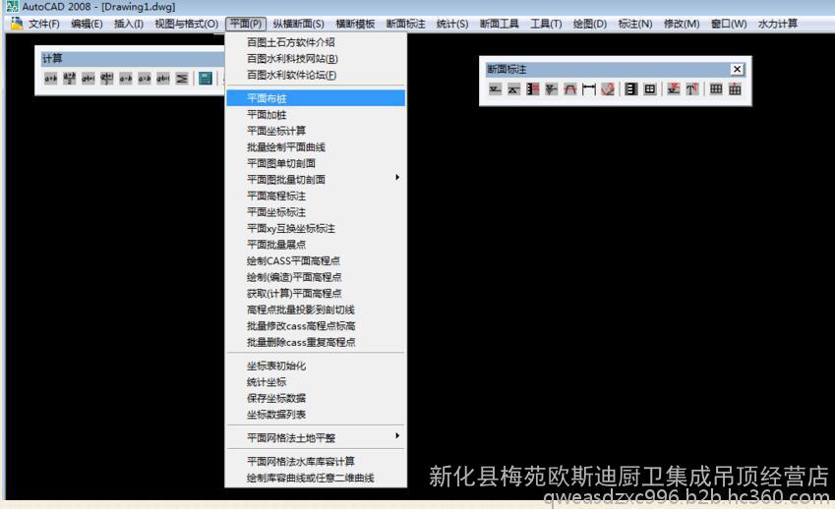This screenshot has height=509, width=835.
Task: Click the red T text icon in 断面标注
Action: pos(692,89)
